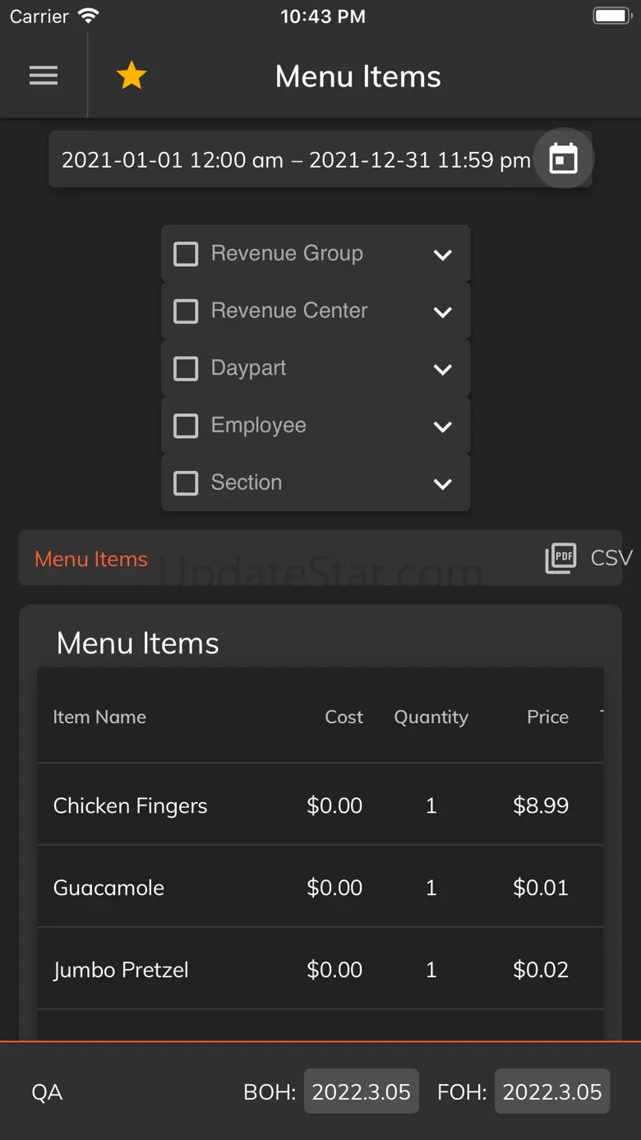Export report using the PDF icon
This screenshot has width=641, height=1140.
coord(560,559)
